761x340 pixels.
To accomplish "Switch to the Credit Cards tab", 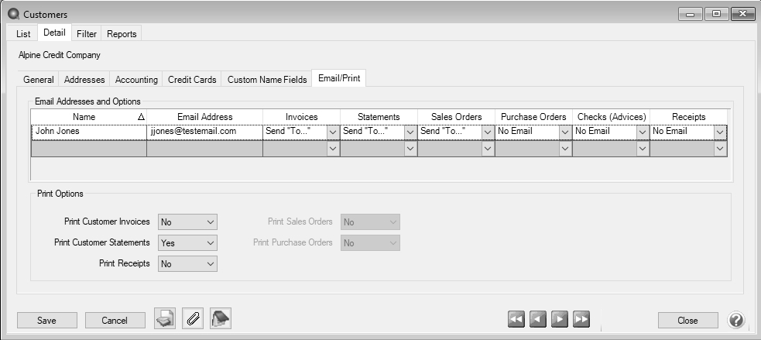I will point(191,79).
